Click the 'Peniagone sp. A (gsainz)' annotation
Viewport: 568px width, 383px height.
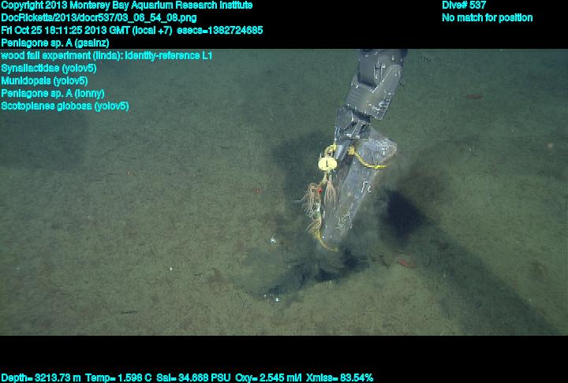point(55,43)
